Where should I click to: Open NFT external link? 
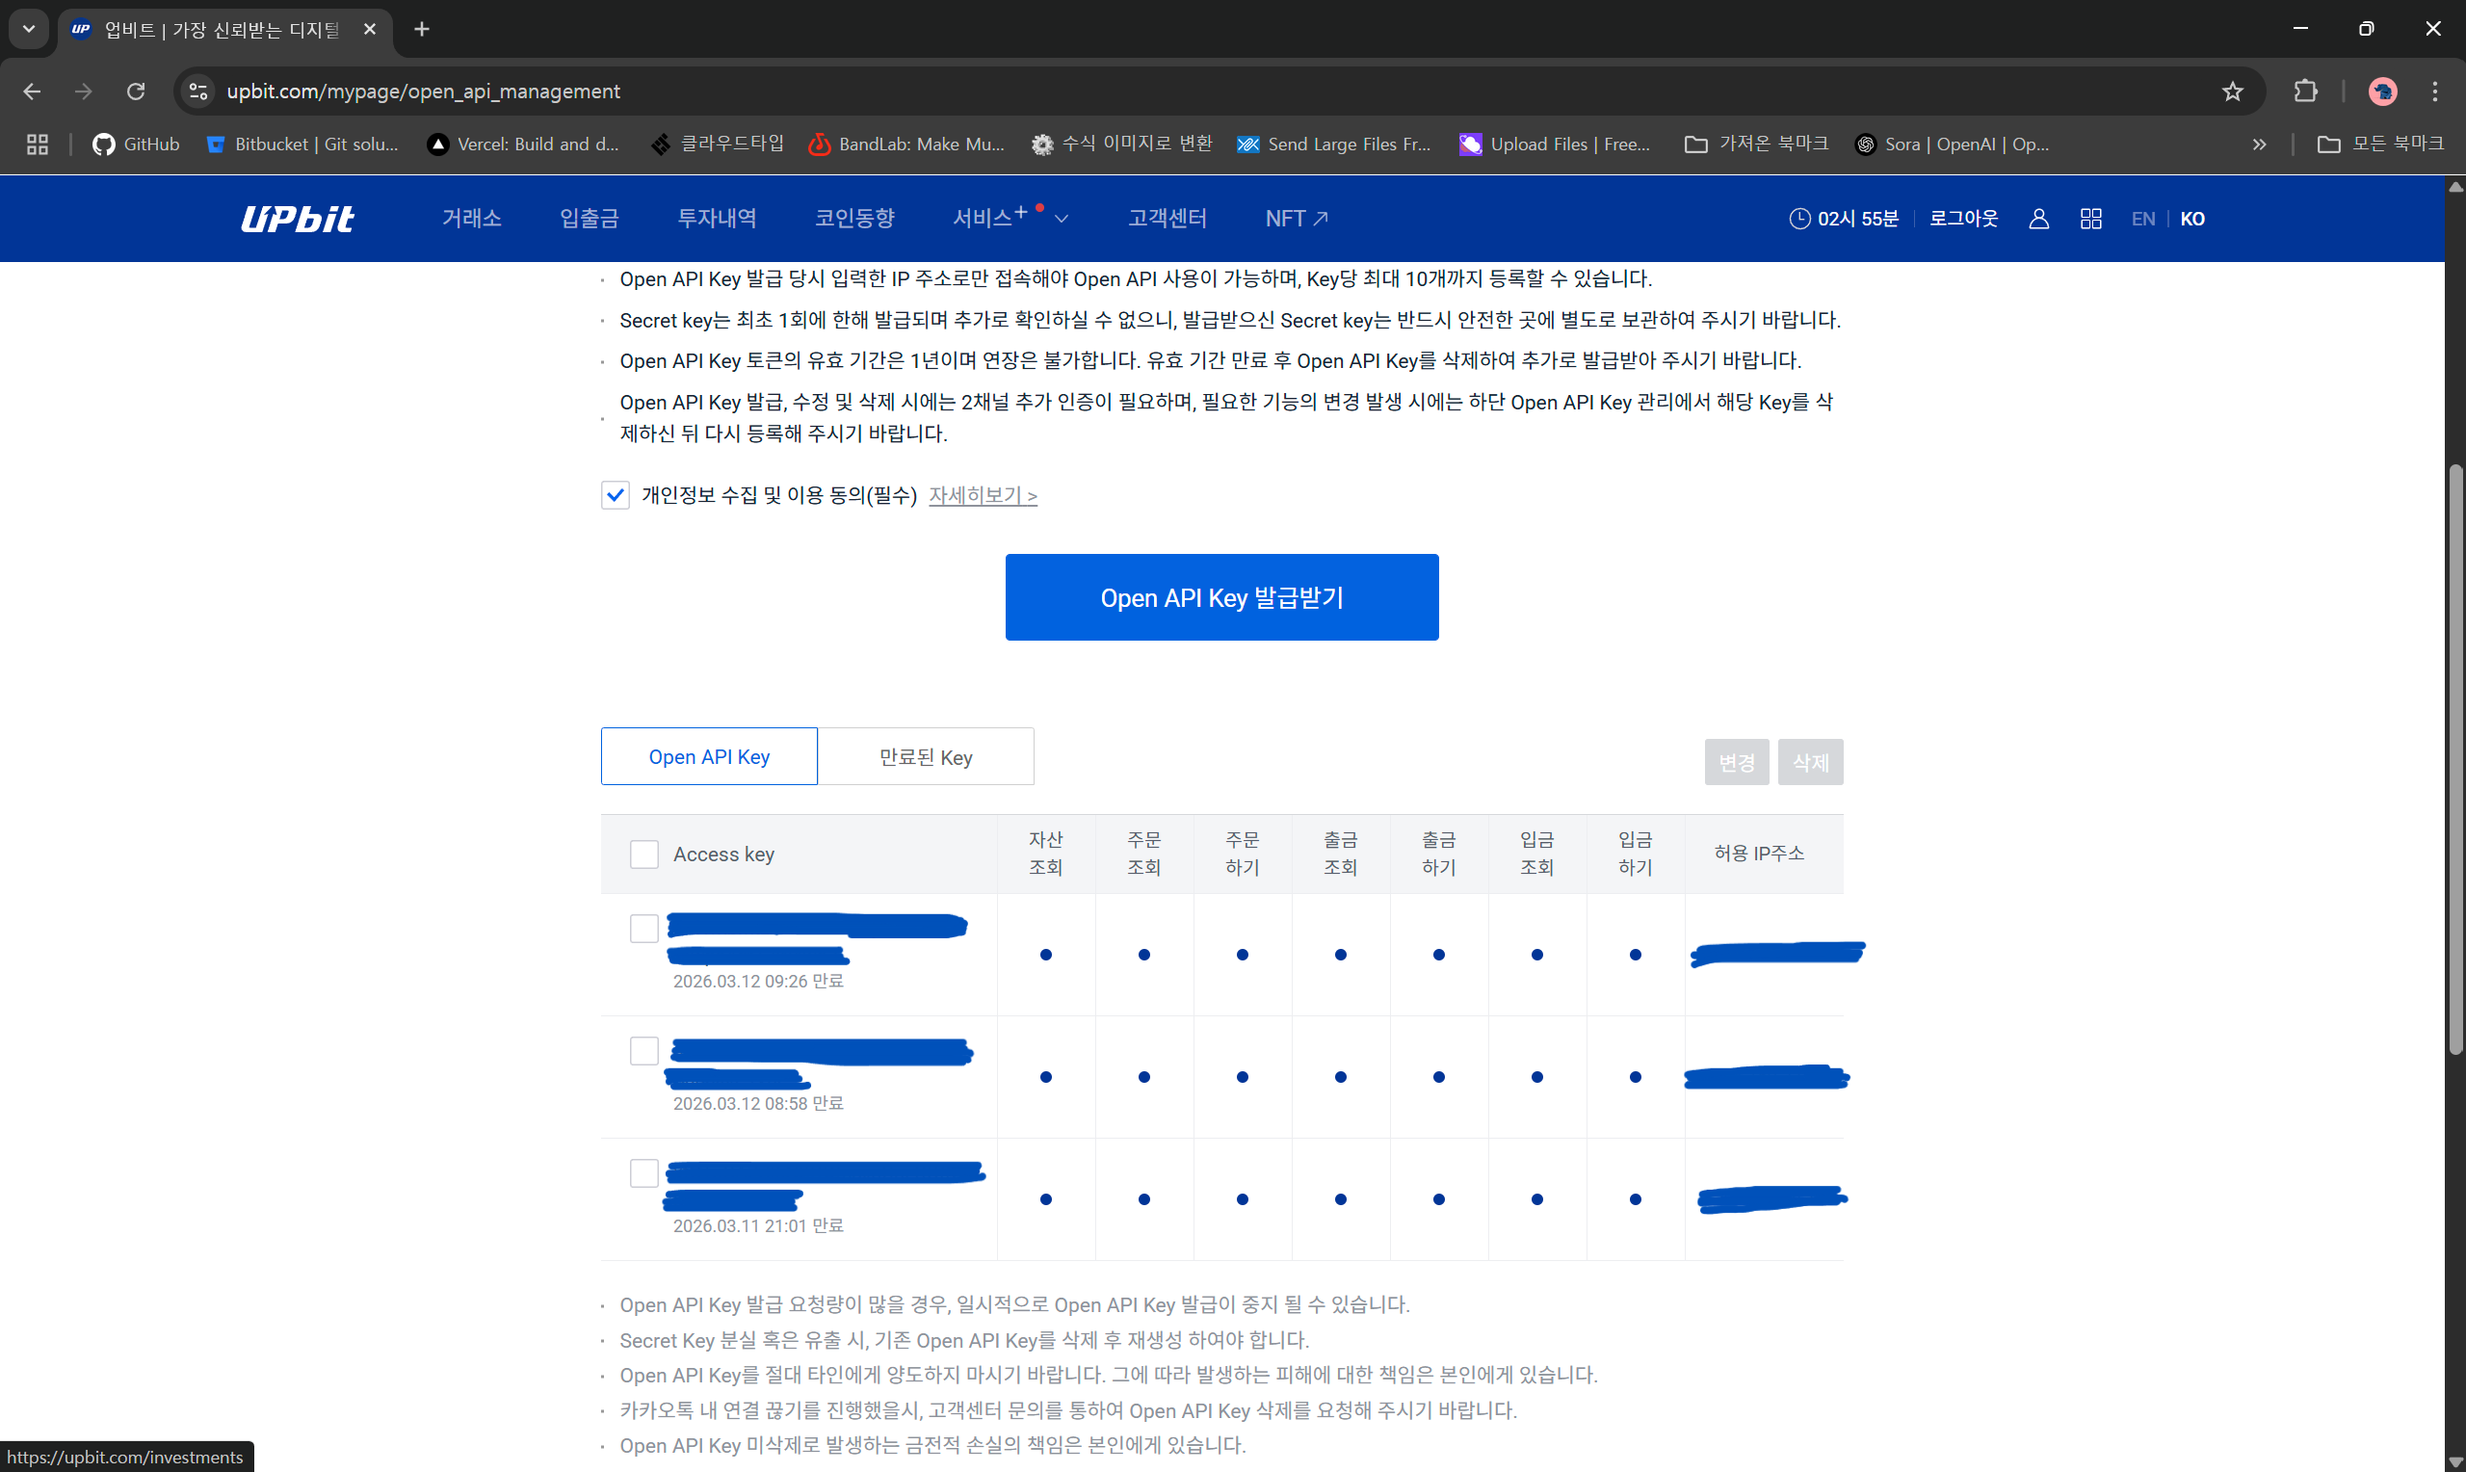coord(1297,219)
